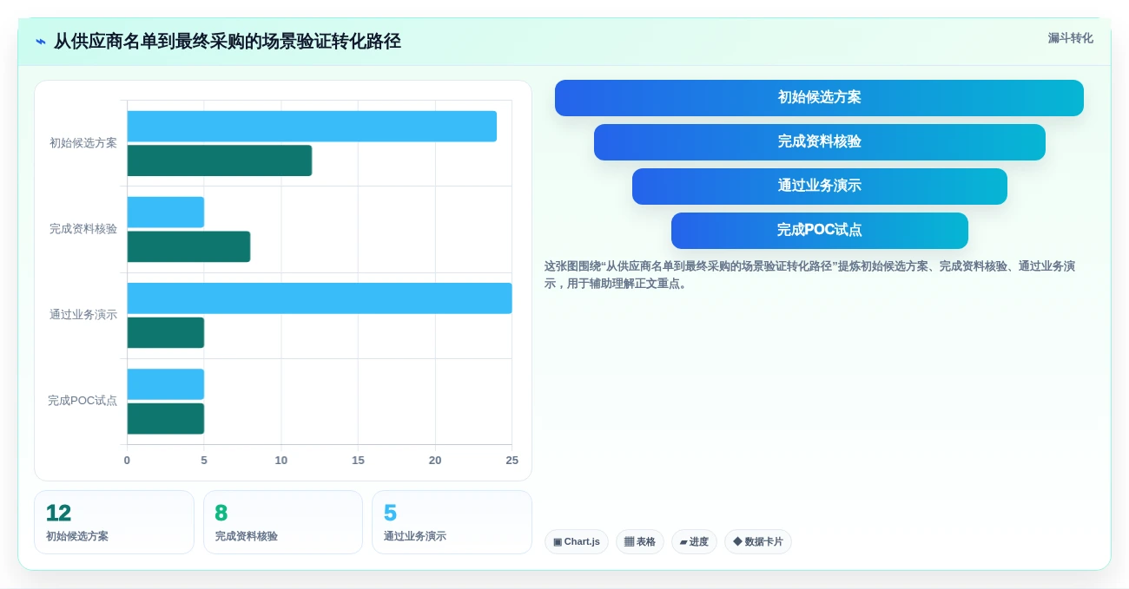This screenshot has width=1129, height=589.
Task: Open the stat card showing 12
Action: pos(114,522)
